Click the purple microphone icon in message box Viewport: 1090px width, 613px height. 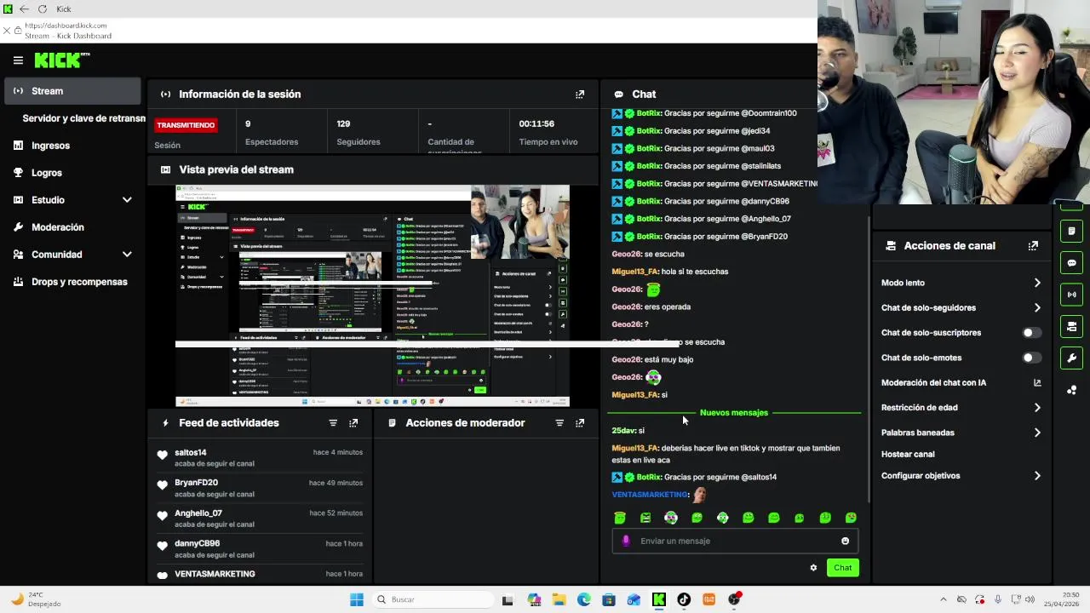[626, 541]
